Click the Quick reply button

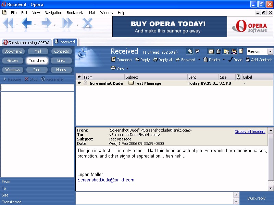[x=256, y=198]
